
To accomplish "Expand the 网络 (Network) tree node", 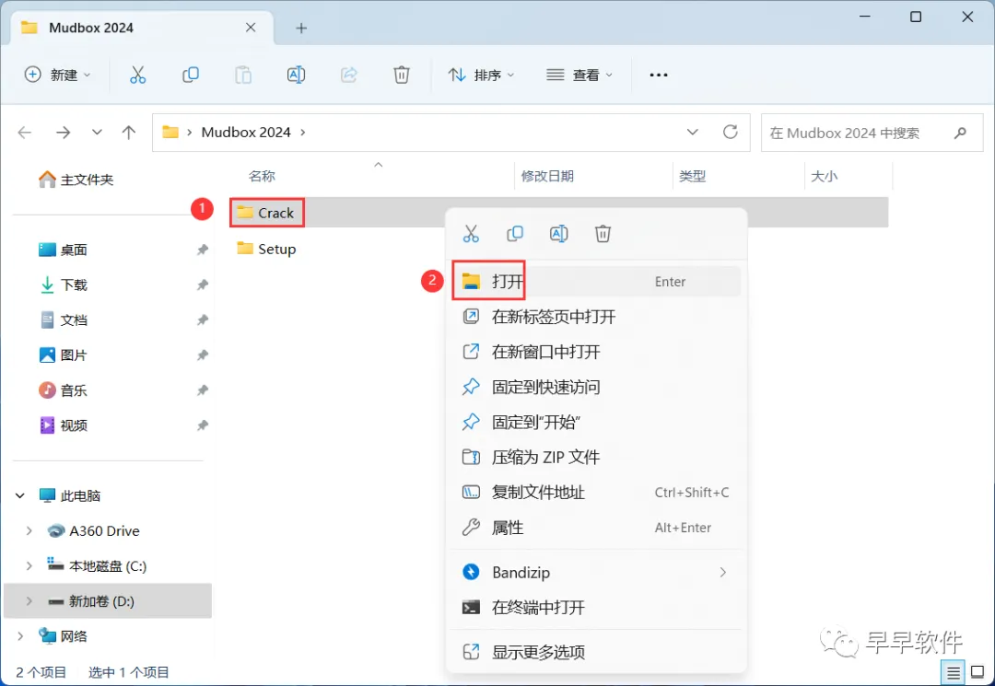I will 20,636.
